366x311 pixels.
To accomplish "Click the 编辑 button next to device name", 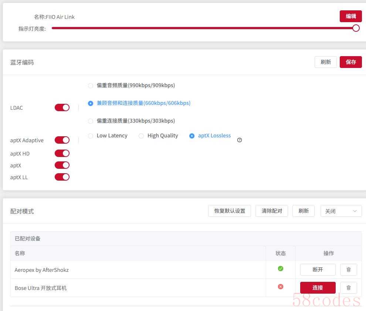I will pyautogui.click(x=350, y=16).
